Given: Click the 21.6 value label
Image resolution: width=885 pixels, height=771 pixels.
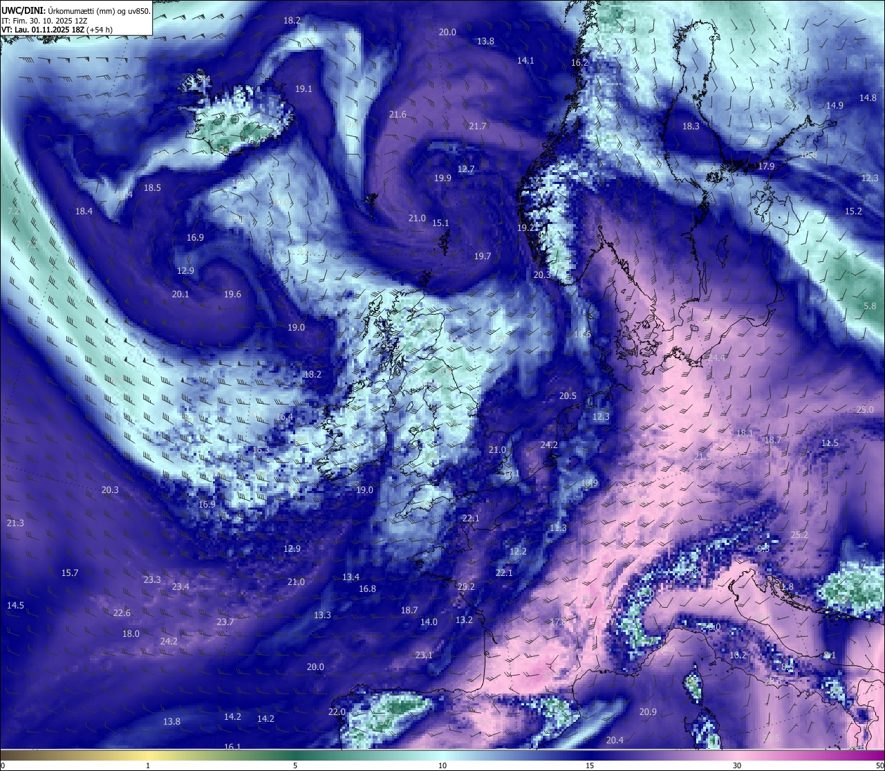Looking at the screenshot, I should (x=398, y=115).
